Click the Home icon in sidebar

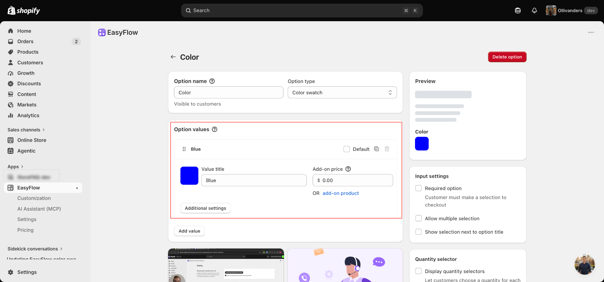(11, 31)
